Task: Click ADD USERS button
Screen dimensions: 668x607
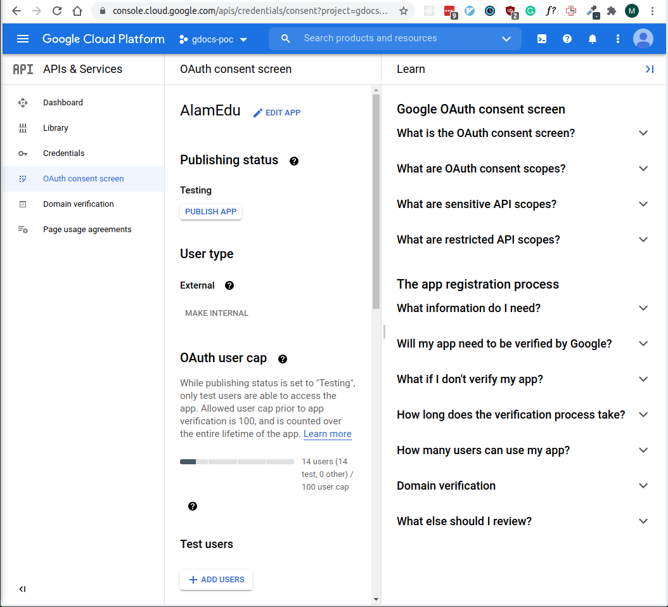Action: [x=216, y=579]
